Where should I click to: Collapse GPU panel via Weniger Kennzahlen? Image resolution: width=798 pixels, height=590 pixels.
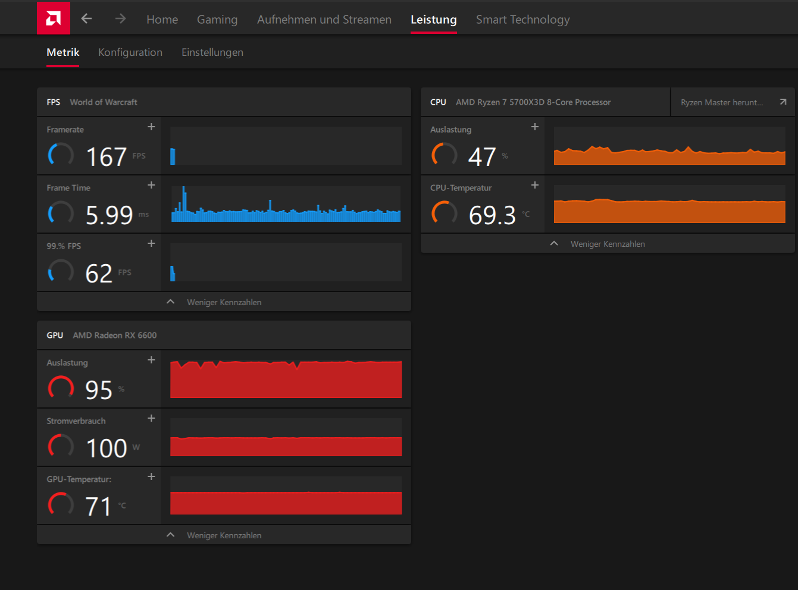[224, 535]
